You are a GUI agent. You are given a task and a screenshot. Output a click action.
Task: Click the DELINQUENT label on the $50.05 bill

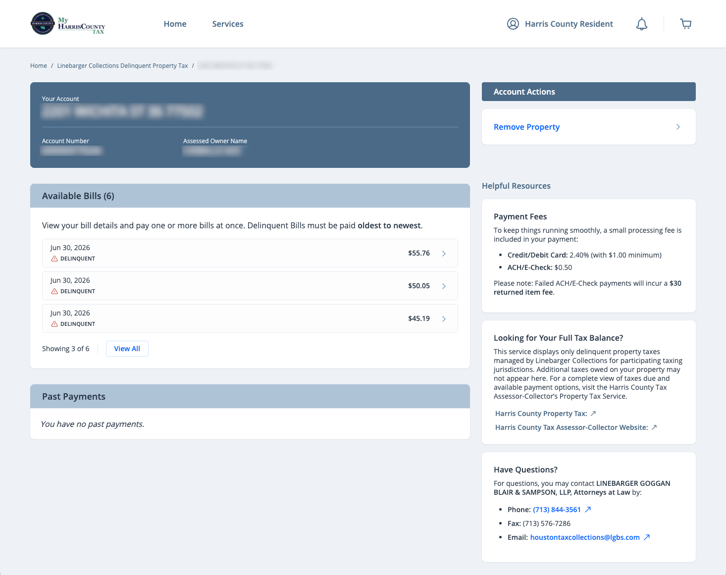(x=78, y=291)
